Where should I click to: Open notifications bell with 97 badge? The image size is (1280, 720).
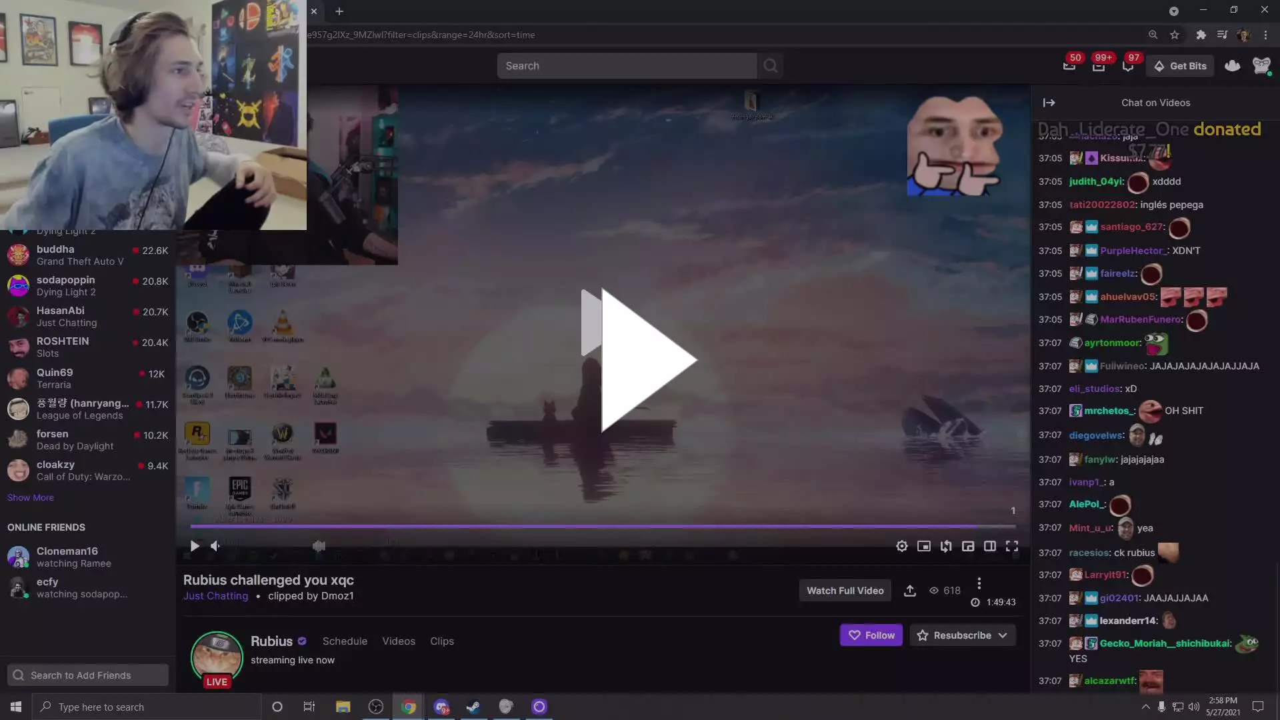coord(1128,65)
